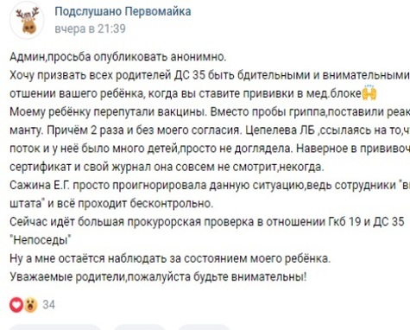The image size is (410, 330).
Task: Click the middle gray pill button below reactions
Action: (x=139, y=327)
